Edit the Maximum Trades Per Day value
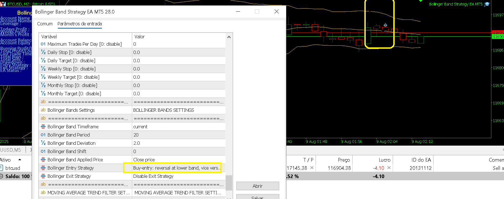The height and width of the screenshot is (199, 504). pos(179,44)
